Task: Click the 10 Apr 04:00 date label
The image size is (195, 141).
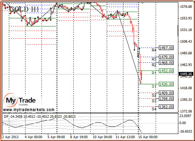Action: click(x=102, y=137)
